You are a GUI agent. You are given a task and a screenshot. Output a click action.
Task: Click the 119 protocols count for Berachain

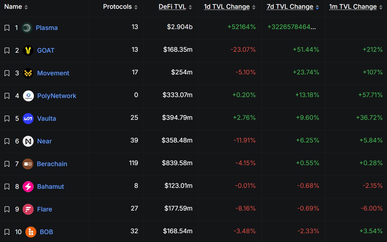coord(133,163)
